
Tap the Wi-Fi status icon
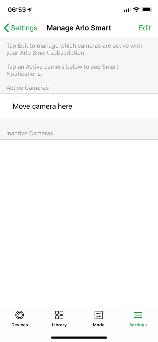pos(136,10)
